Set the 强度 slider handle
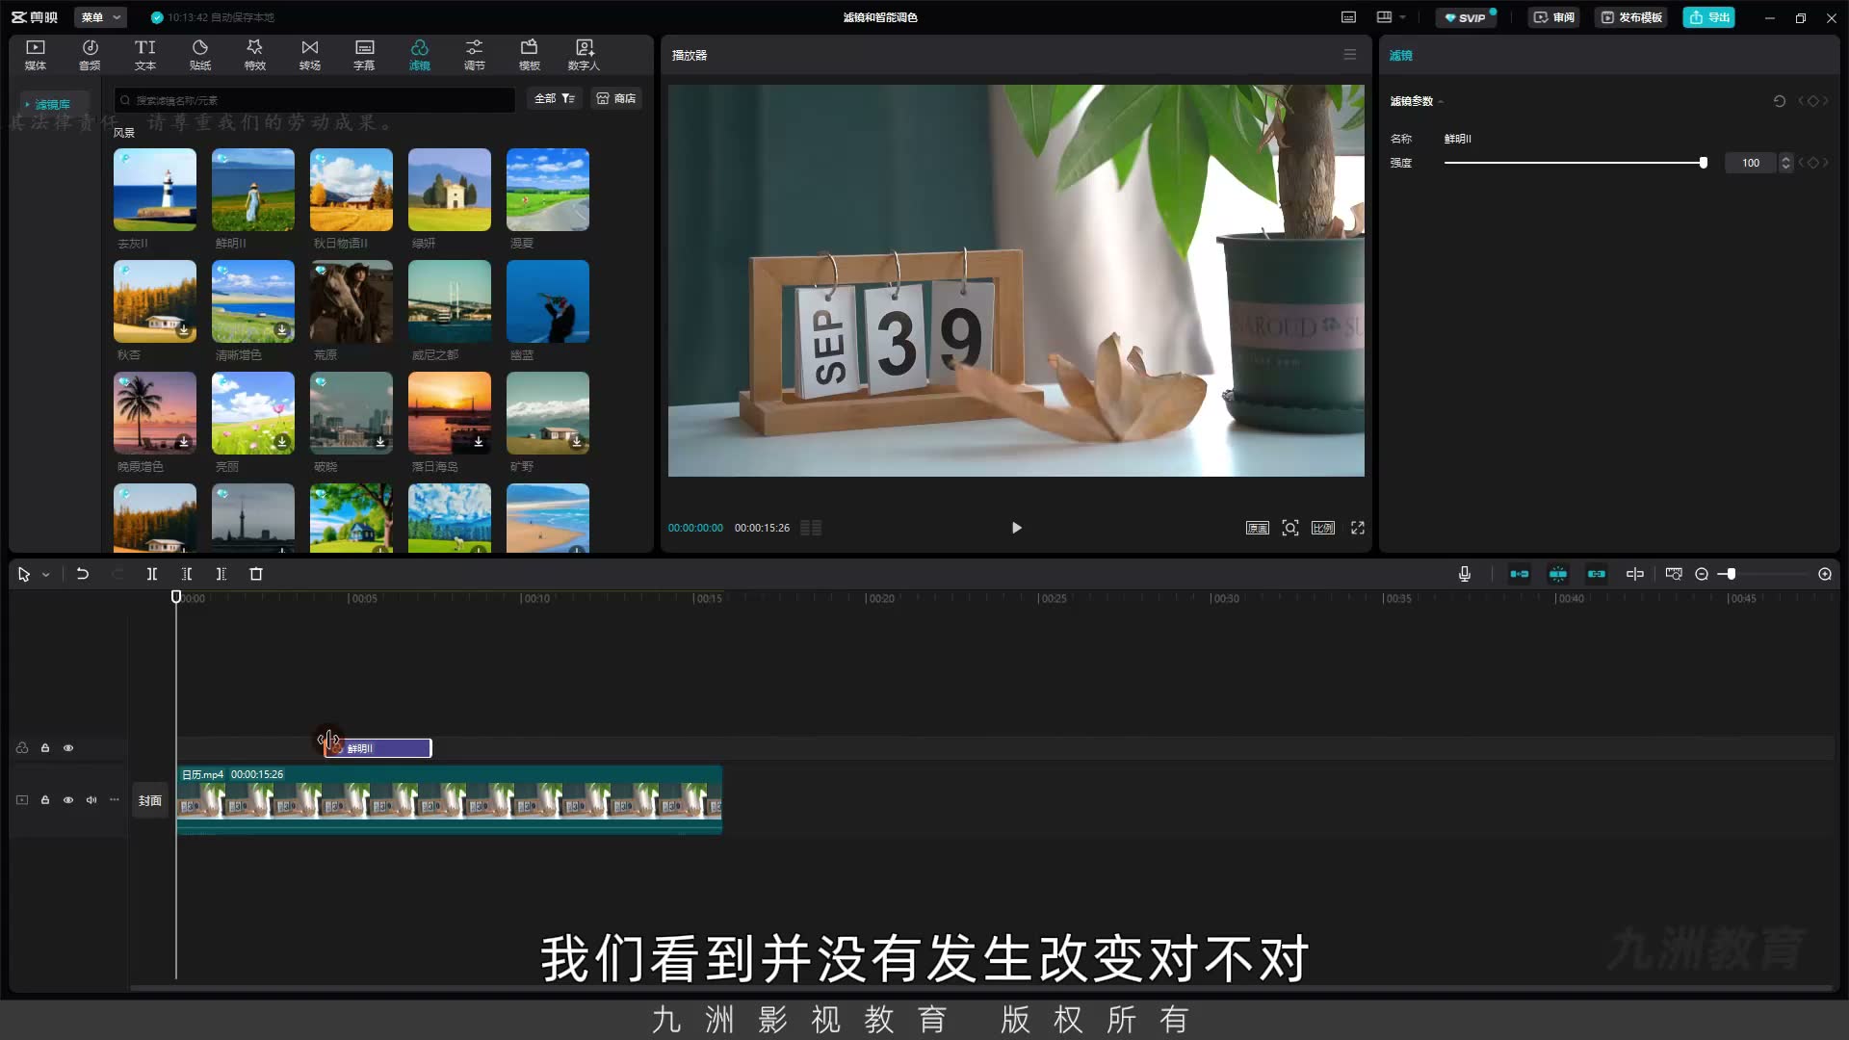This screenshot has width=1849, height=1040. pyautogui.click(x=1704, y=163)
